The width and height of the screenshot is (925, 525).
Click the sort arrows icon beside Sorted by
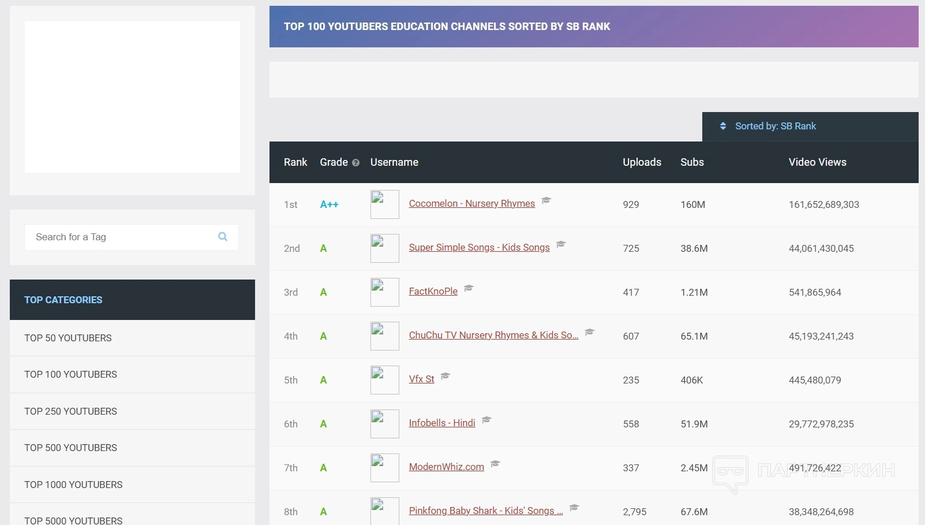tap(723, 126)
